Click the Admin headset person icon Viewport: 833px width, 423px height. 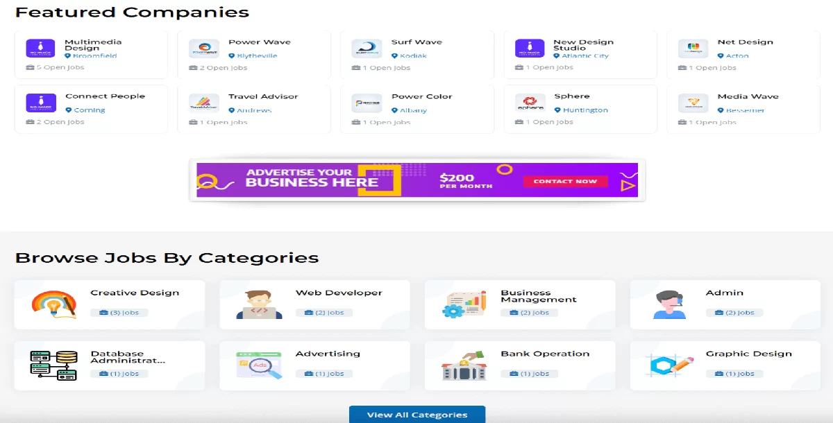click(669, 304)
